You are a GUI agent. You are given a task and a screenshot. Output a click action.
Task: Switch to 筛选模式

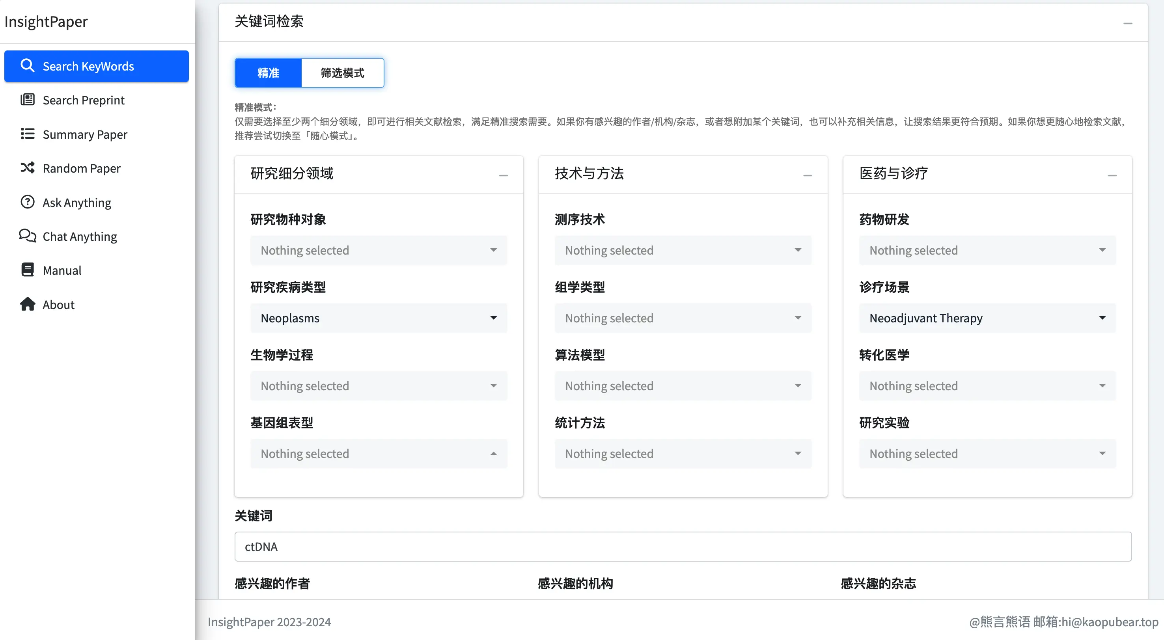coord(343,73)
